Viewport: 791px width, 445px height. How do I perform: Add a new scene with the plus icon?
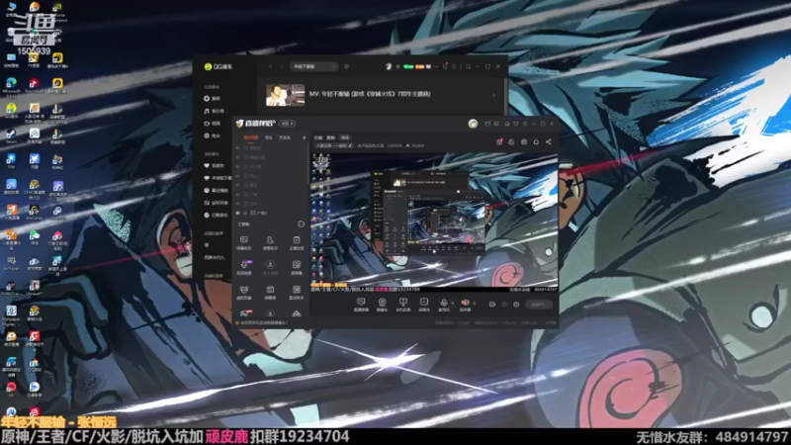[304, 137]
